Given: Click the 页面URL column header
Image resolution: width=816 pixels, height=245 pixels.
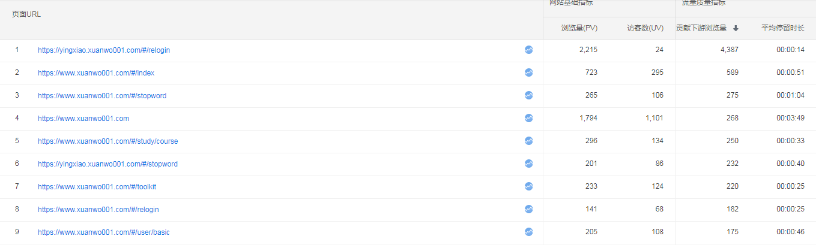Looking at the screenshot, I should pyautogui.click(x=26, y=14).
